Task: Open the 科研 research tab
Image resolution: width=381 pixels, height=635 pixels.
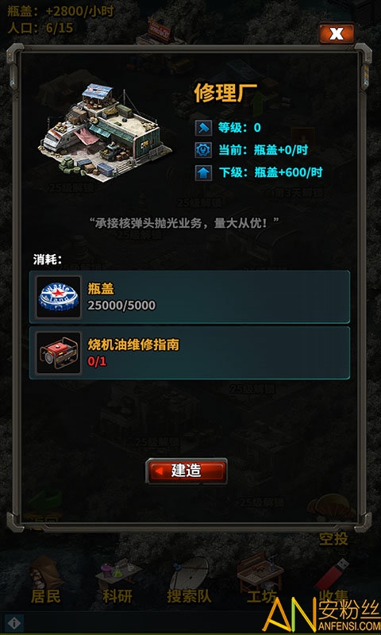Action: point(117,579)
